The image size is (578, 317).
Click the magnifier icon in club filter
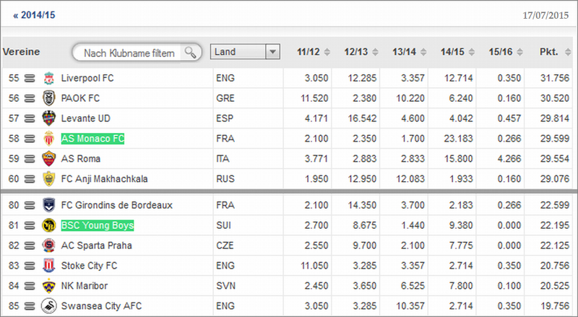[x=190, y=52]
